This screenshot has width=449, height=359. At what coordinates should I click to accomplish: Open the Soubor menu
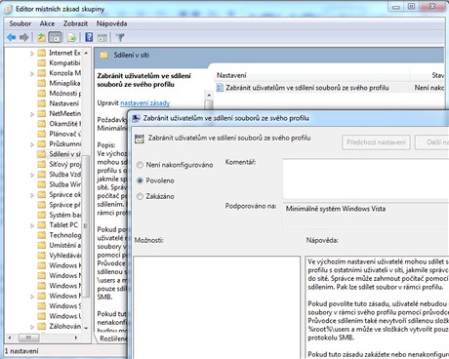[20, 23]
